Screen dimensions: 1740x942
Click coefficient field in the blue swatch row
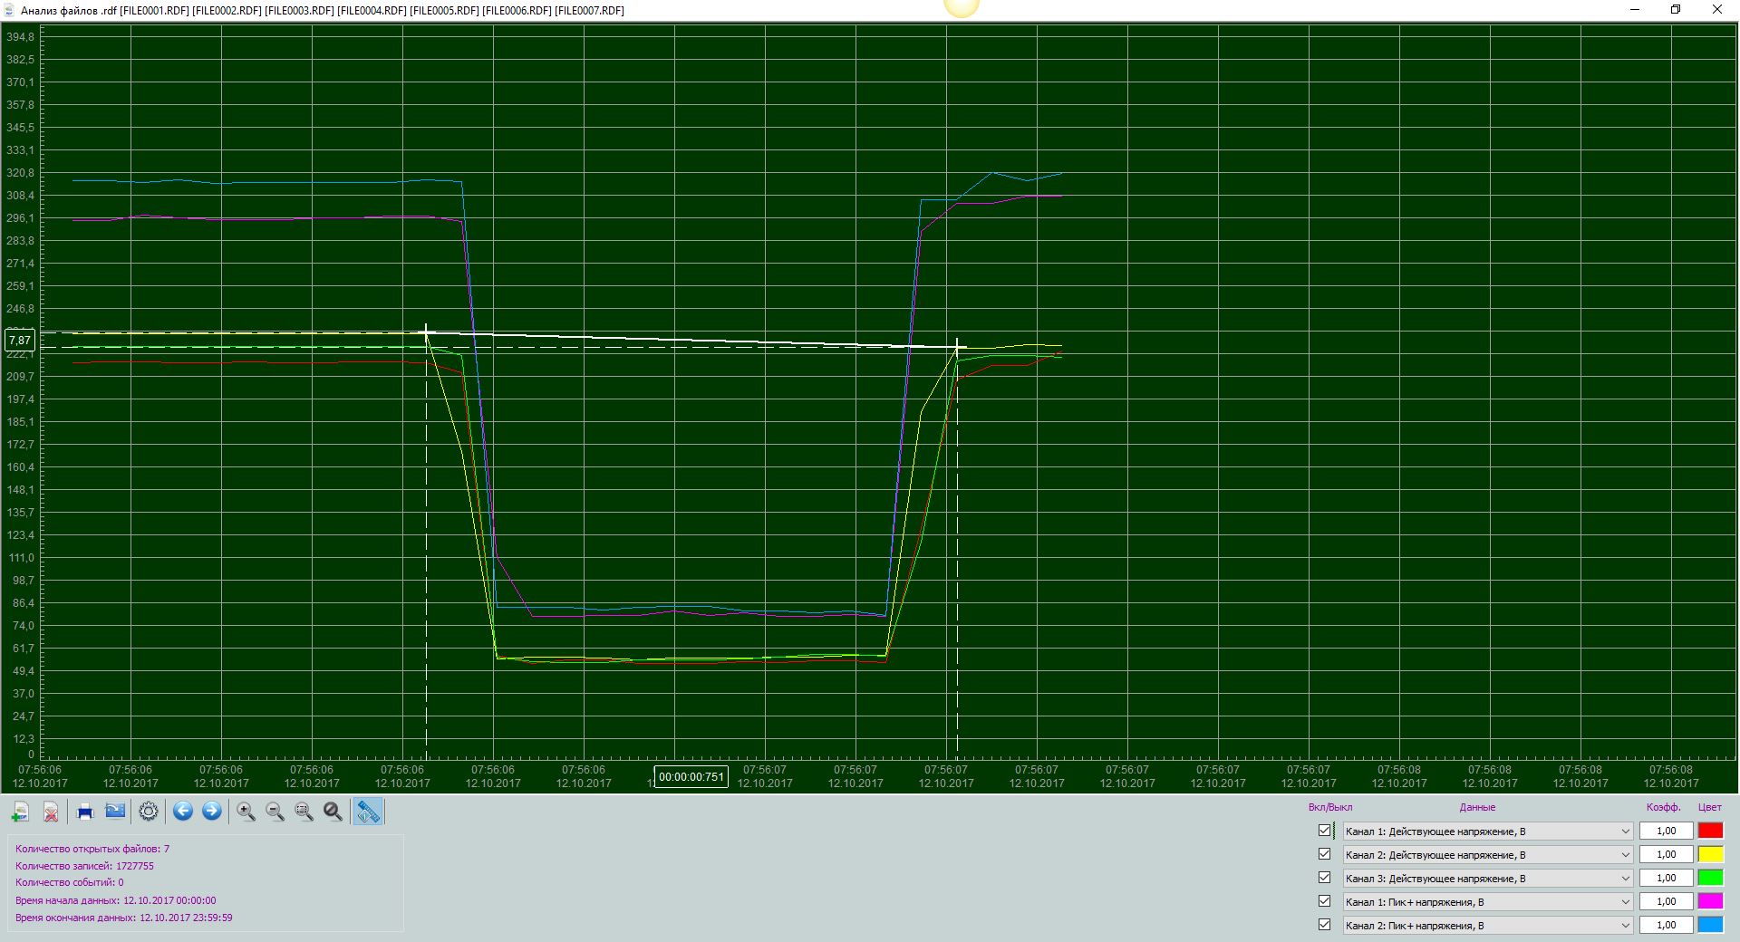click(x=1666, y=925)
